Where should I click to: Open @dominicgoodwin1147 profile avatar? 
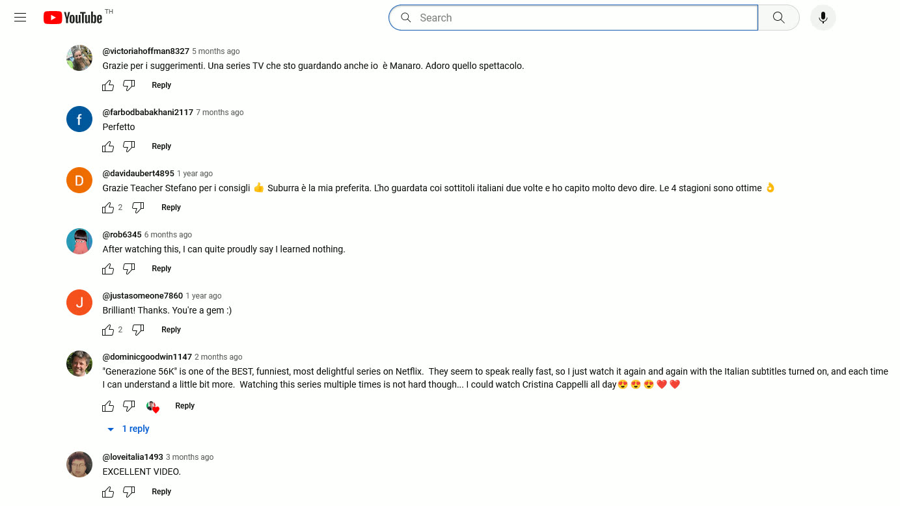point(79,364)
